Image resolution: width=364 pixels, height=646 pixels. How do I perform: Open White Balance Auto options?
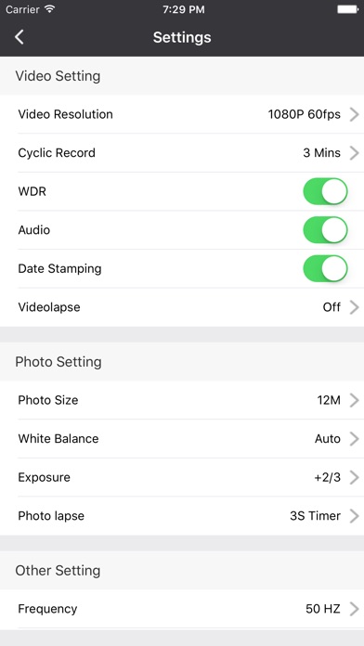coord(182,438)
